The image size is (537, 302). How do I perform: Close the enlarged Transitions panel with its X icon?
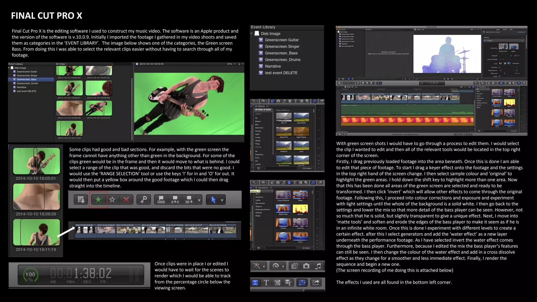point(256,188)
